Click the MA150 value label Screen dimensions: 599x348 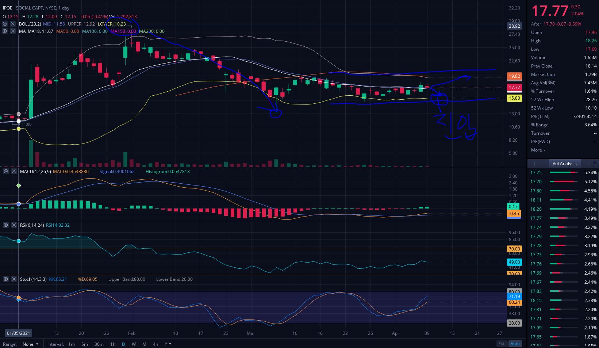tap(123, 31)
